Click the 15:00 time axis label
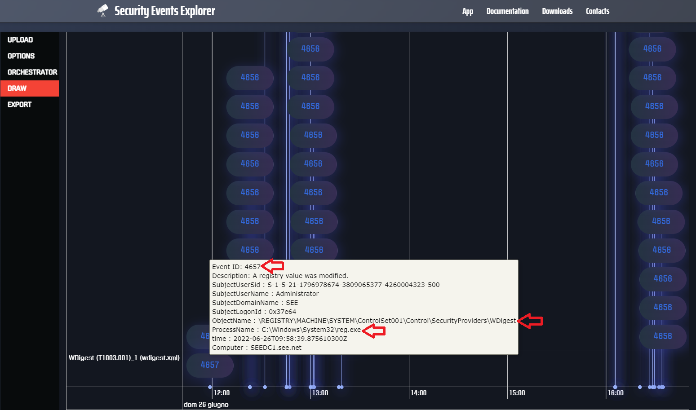Viewport: 696px width, 410px height. 517,393
